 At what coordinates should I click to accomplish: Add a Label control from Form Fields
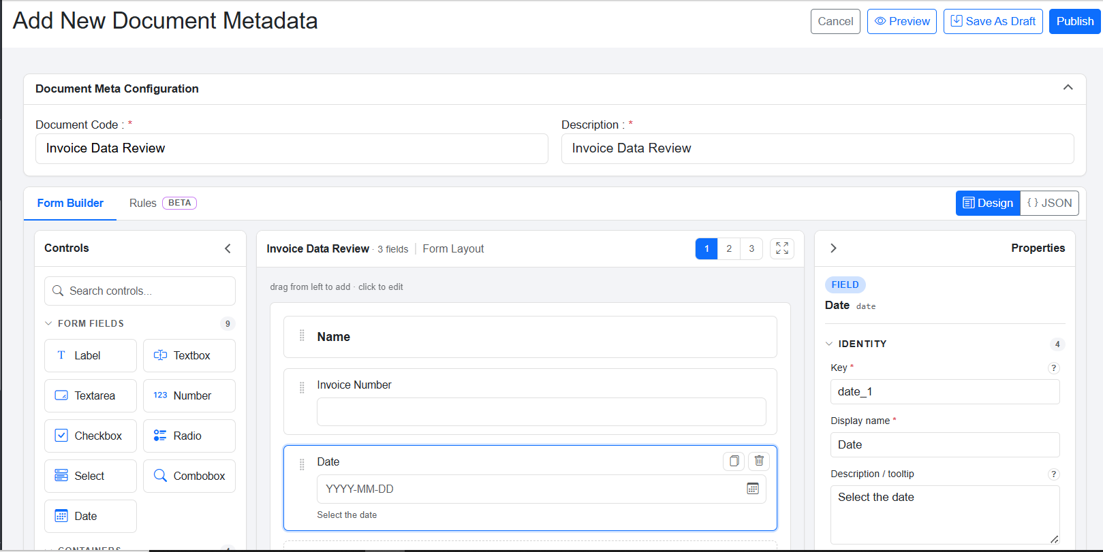pyautogui.click(x=91, y=355)
